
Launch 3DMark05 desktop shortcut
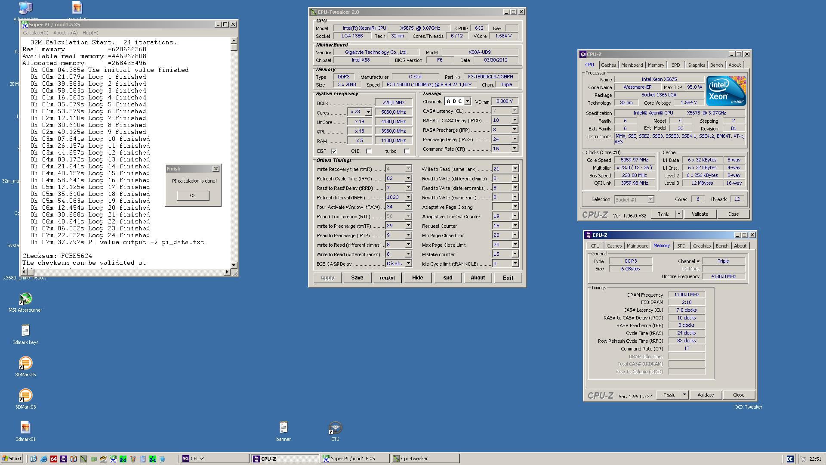tap(25, 363)
